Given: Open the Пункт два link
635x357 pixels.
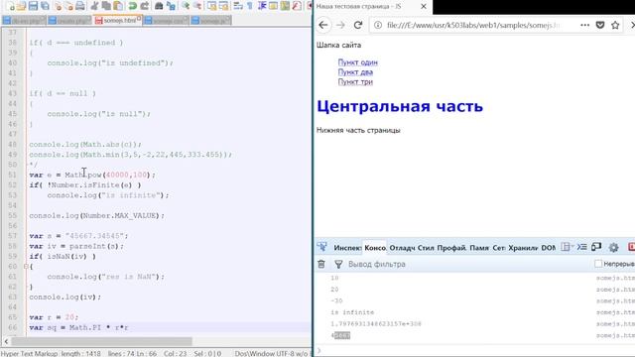Looking at the screenshot, I should coord(355,72).
